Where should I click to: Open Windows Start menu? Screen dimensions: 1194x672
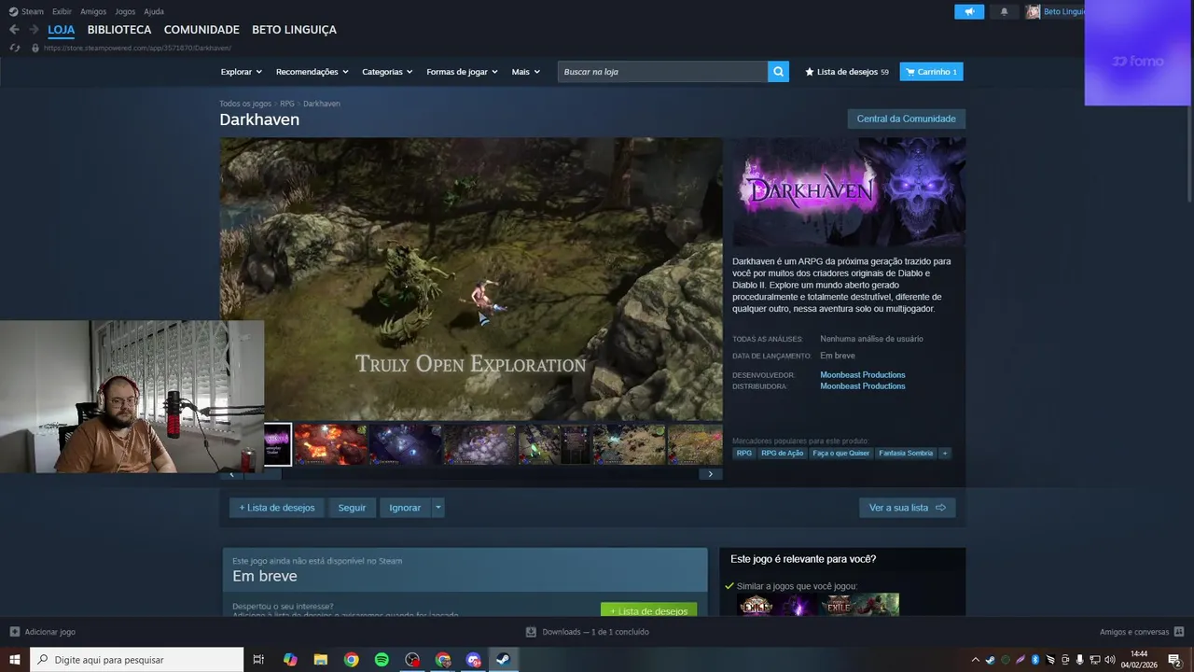click(x=15, y=660)
